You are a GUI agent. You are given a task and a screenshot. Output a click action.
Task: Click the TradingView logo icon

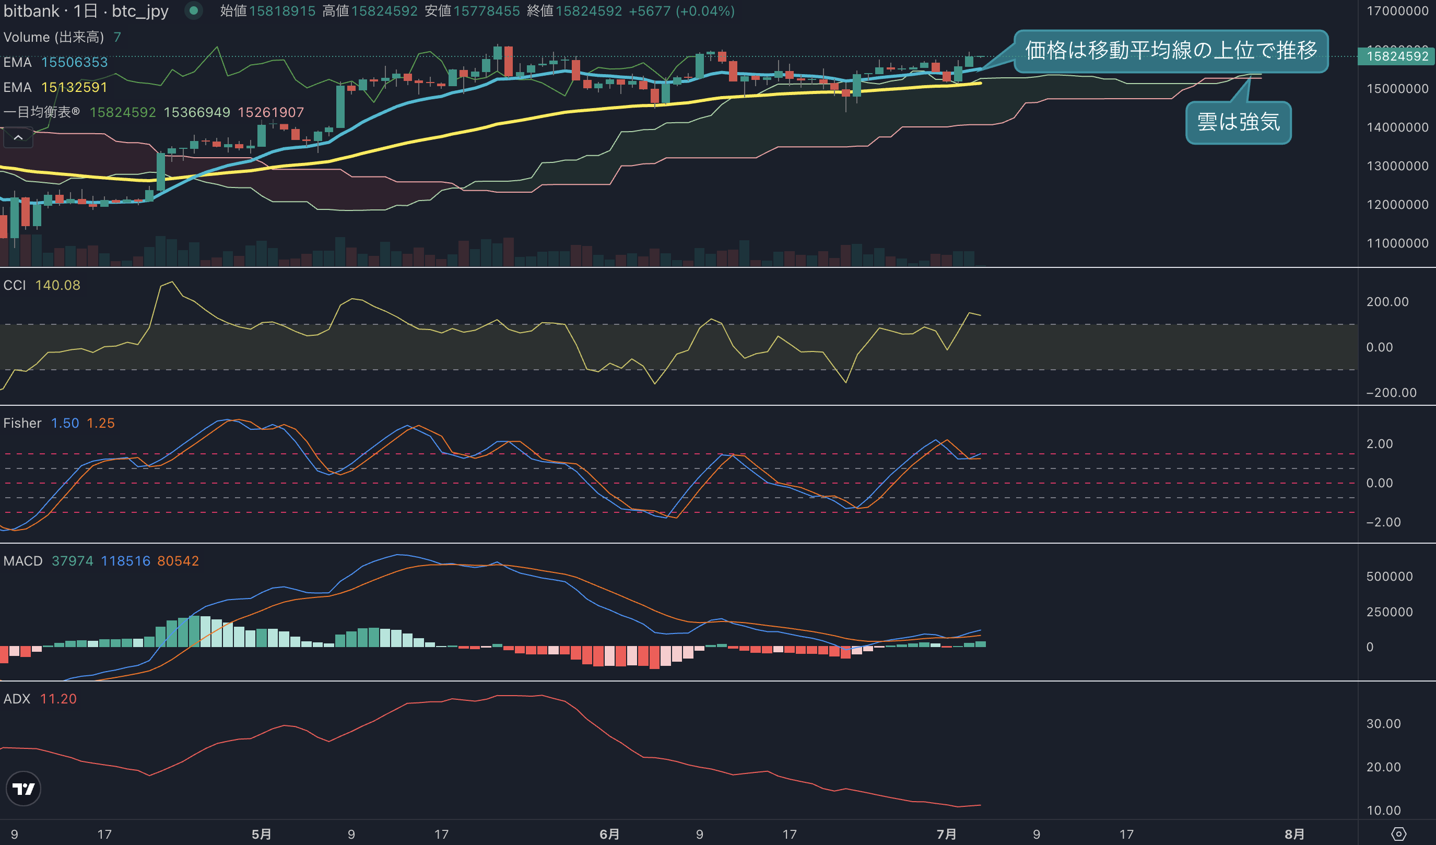pyautogui.click(x=23, y=789)
